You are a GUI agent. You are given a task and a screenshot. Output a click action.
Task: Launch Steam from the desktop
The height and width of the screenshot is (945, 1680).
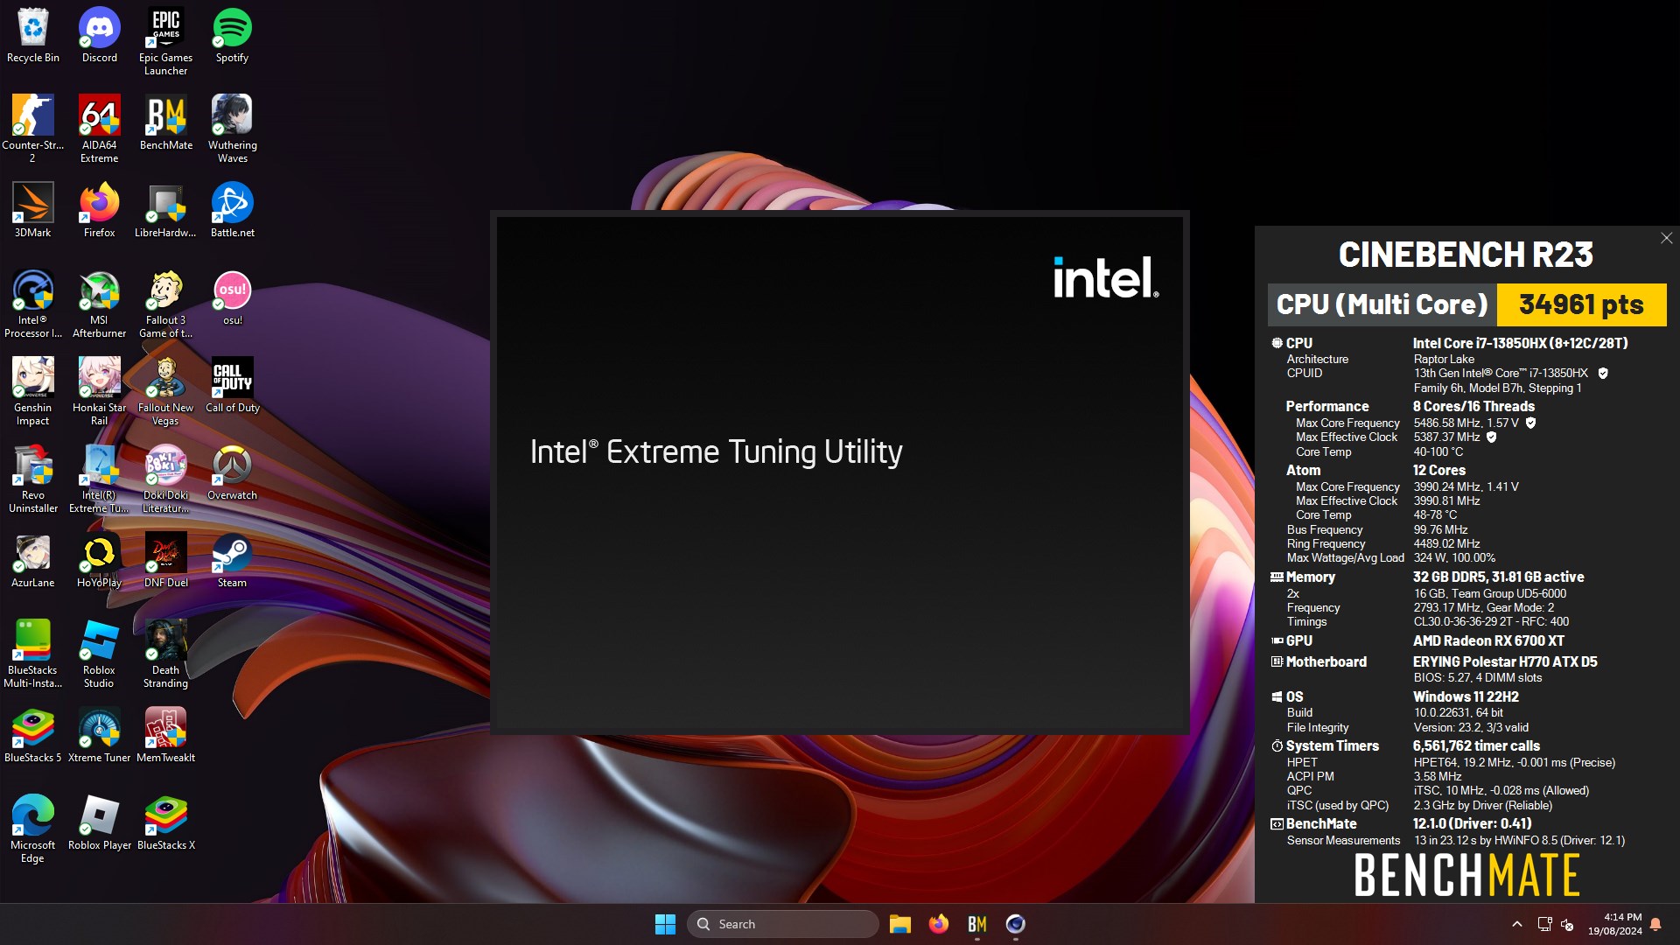[233, 561]
